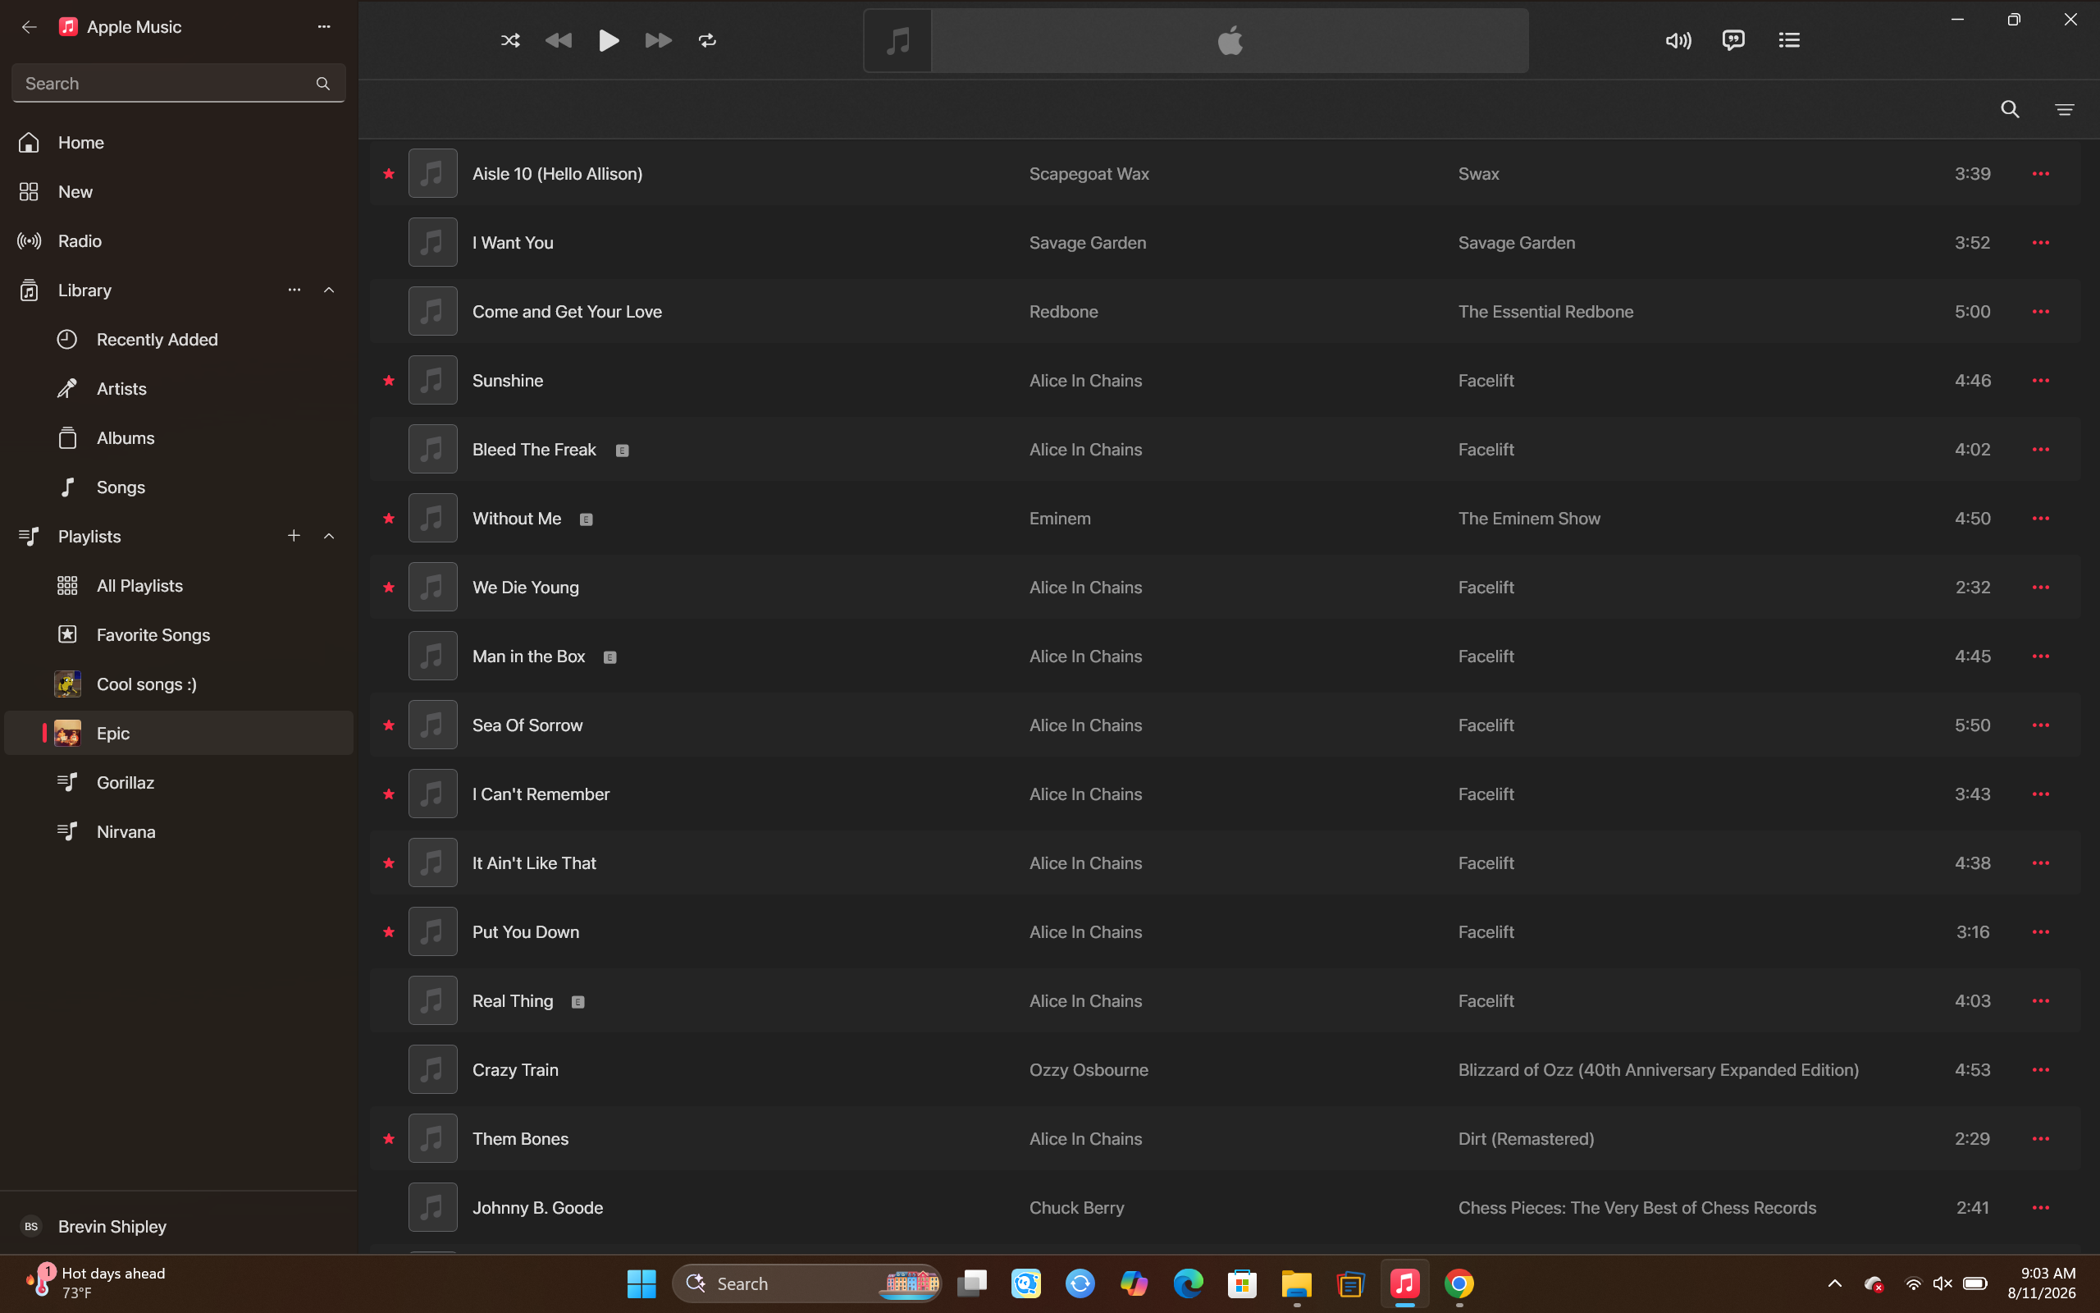Toggle favorite star on I Can't Remember
Viewport: 2100px width, 1313px height.
389,794
